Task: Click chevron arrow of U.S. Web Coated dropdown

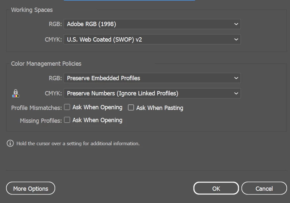Action: coord(236,39)
